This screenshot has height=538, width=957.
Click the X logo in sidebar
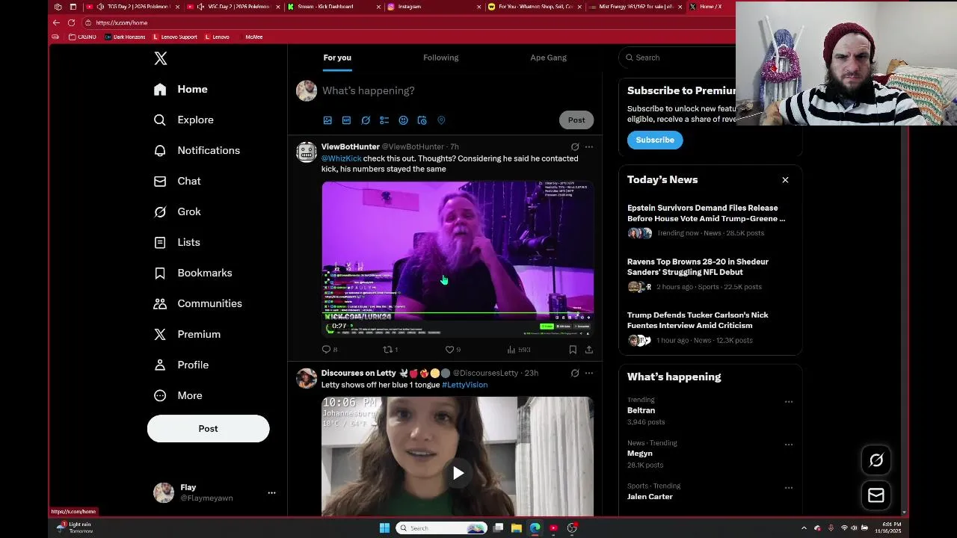pyautogui.click(x=161, y=58)
